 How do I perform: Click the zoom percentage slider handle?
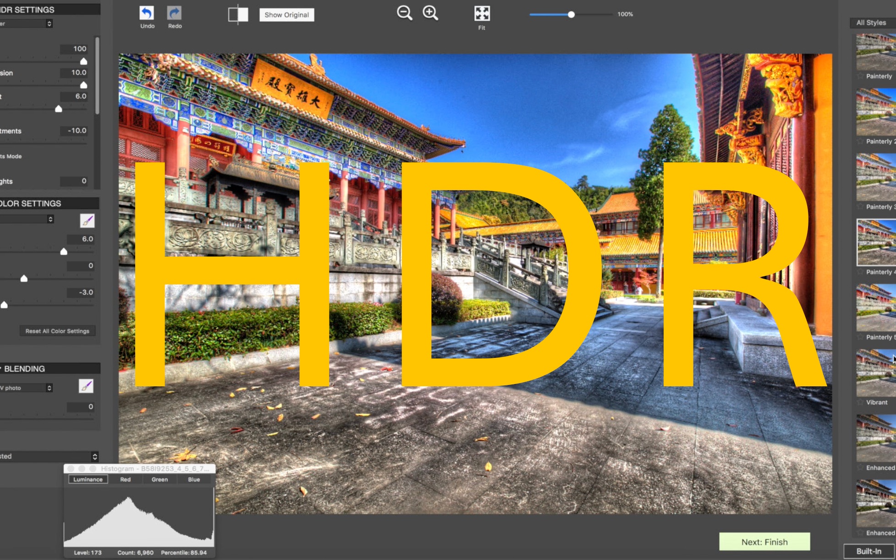pyautogui.click(x=571, y=15)
